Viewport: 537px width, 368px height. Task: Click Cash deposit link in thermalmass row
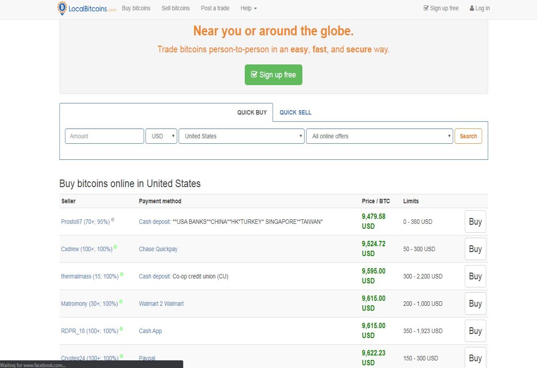(155, 276)
